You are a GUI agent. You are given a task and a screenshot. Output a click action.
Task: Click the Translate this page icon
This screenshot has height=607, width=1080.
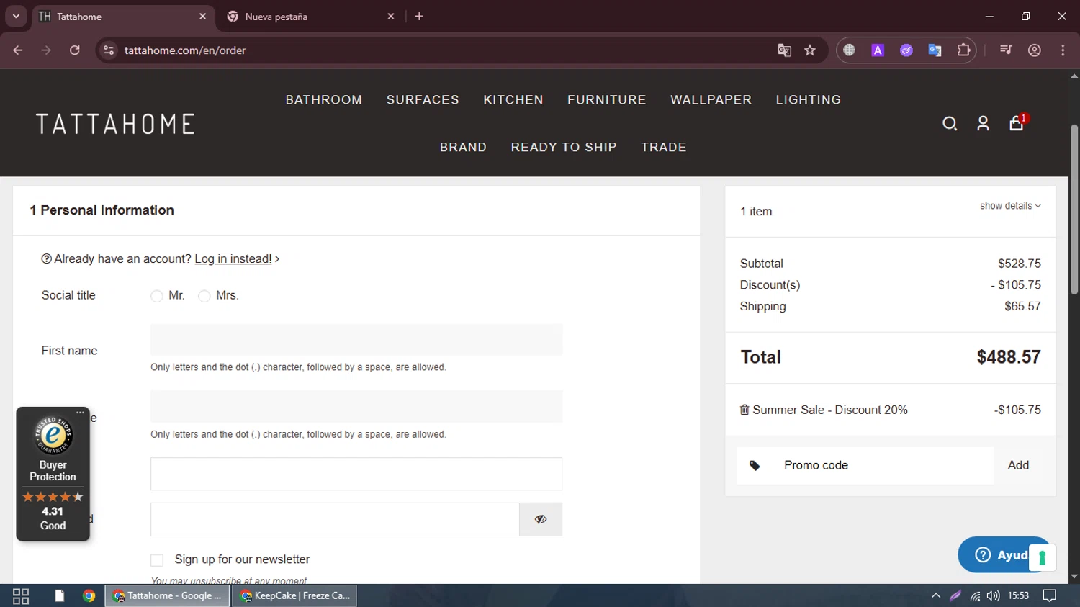point(784,50)
